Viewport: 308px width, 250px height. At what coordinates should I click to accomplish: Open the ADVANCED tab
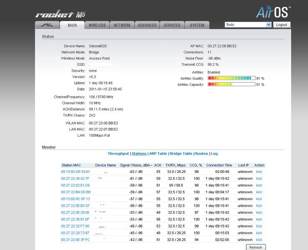pos(147,25)
